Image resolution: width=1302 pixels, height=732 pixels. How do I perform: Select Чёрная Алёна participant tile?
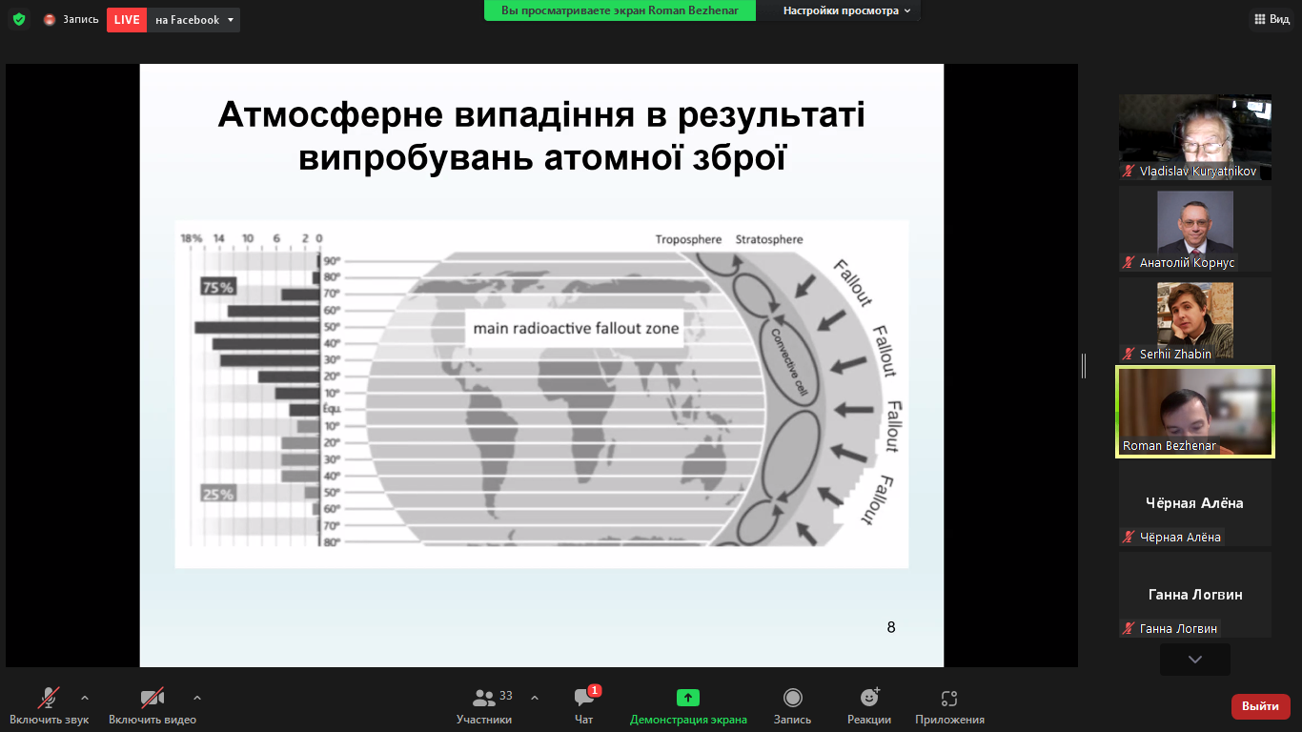[x=1195, y=503]
